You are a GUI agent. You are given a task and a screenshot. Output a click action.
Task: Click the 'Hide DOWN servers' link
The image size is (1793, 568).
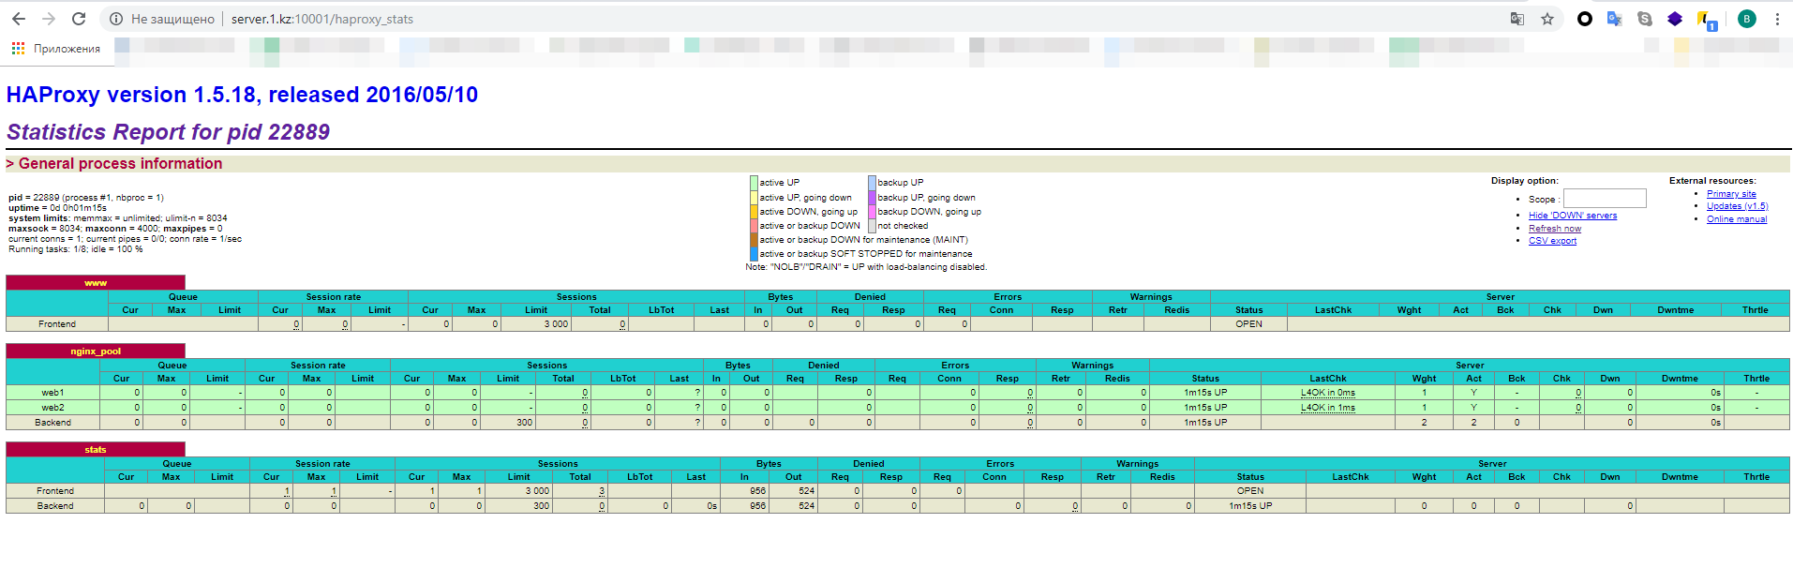(1572, 216)
